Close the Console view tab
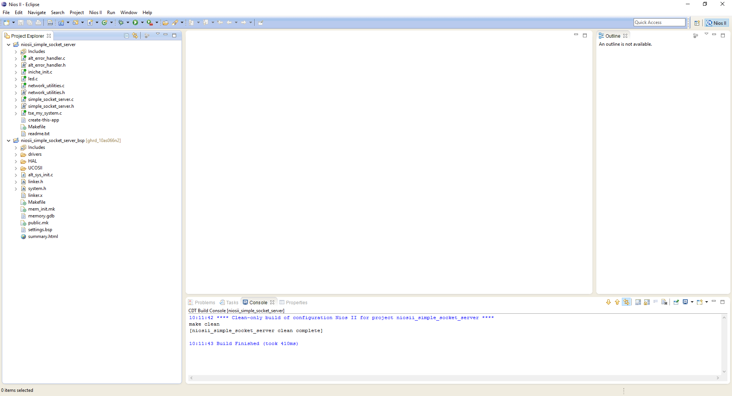Image resolution: width=732 pixels, height=396 pixels. click(x=272, y=302)
